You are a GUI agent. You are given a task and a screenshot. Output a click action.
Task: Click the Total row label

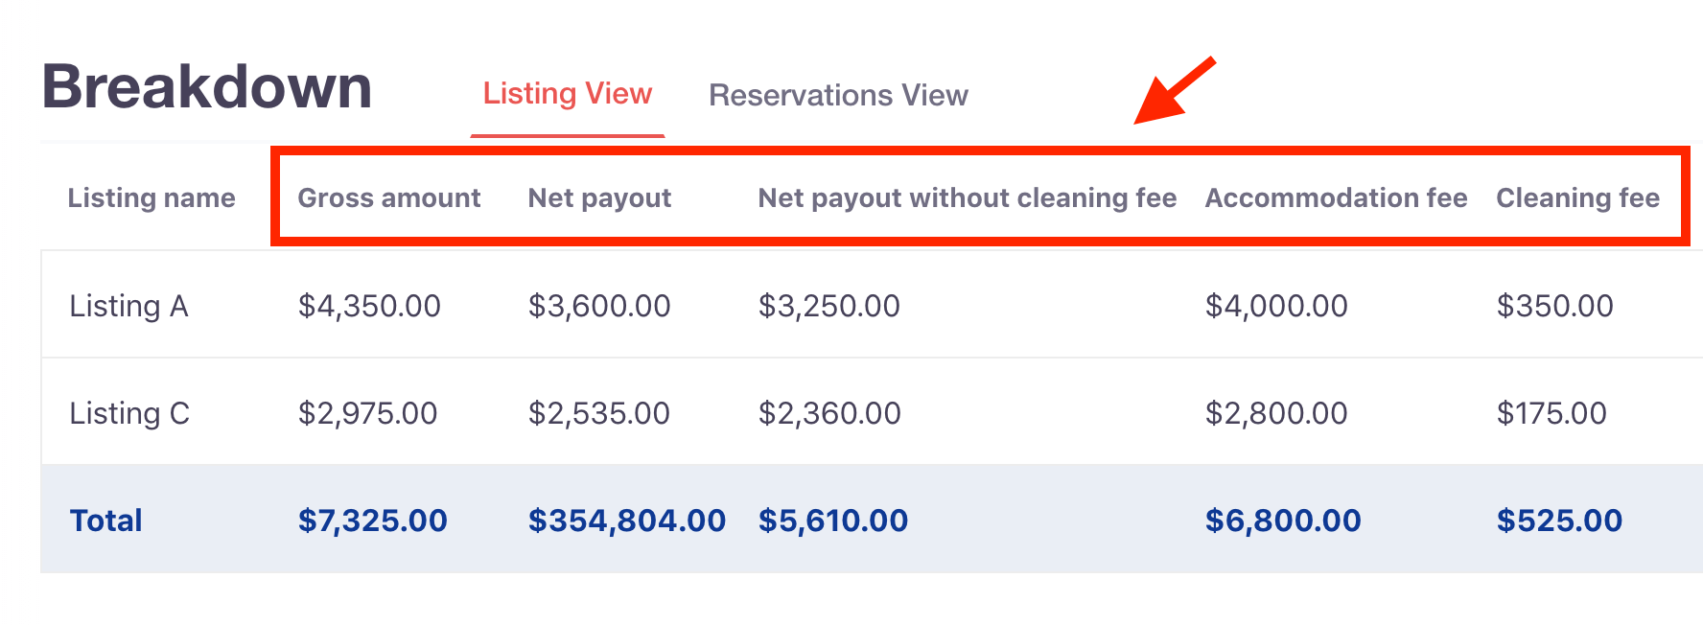105,521
